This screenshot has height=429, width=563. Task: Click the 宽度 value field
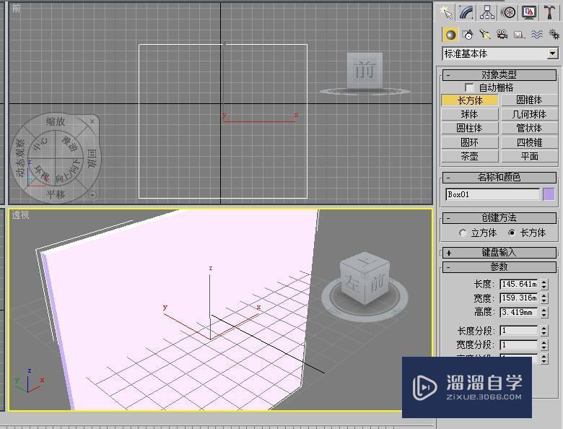[519, 298]
